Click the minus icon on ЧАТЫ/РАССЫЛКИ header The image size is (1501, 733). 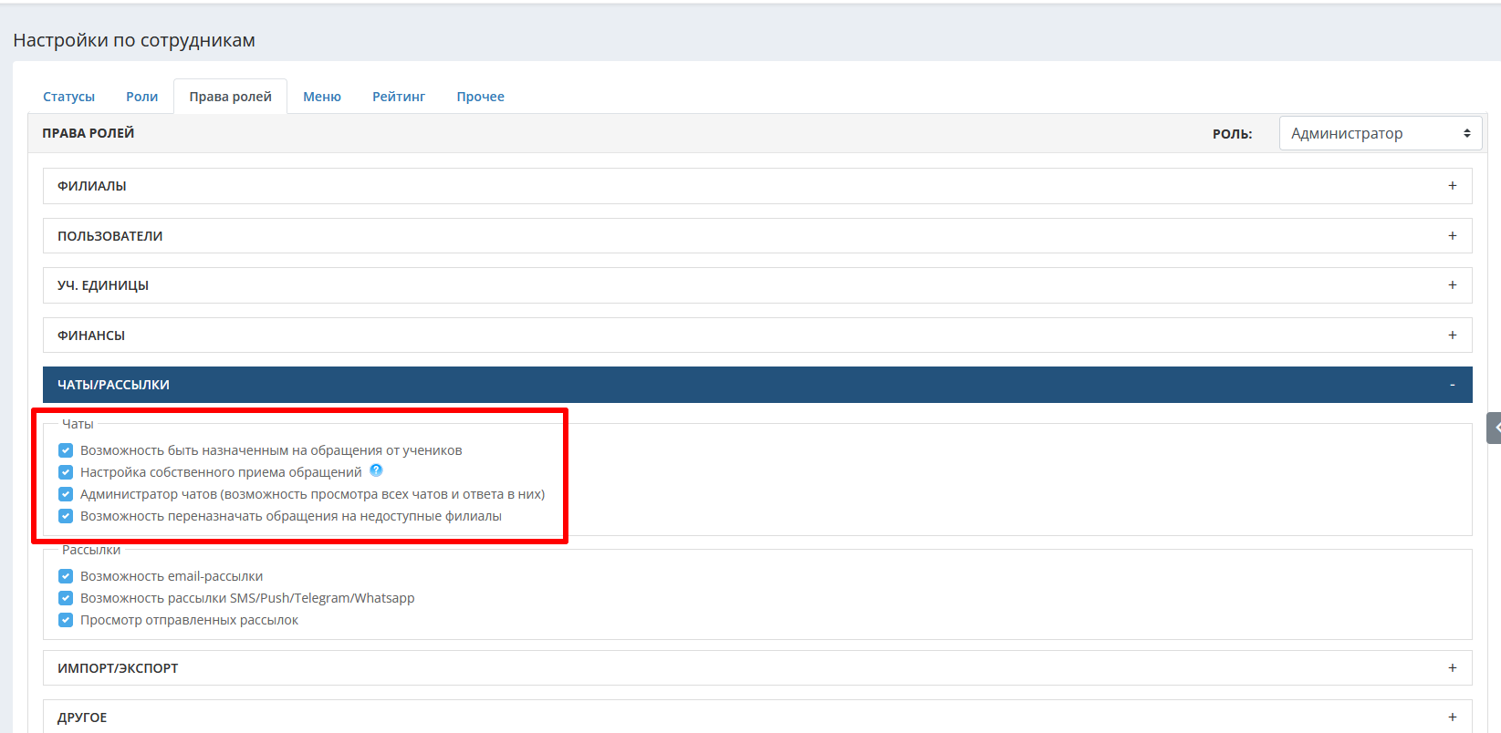pyautogui.click(x=1452, y=385)
